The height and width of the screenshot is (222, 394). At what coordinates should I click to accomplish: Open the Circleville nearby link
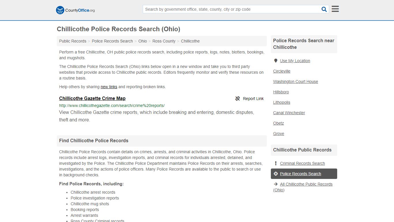pyautogui.click(x=282, y=71)
